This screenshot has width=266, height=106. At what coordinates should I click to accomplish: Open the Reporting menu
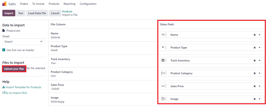[69, 4]
